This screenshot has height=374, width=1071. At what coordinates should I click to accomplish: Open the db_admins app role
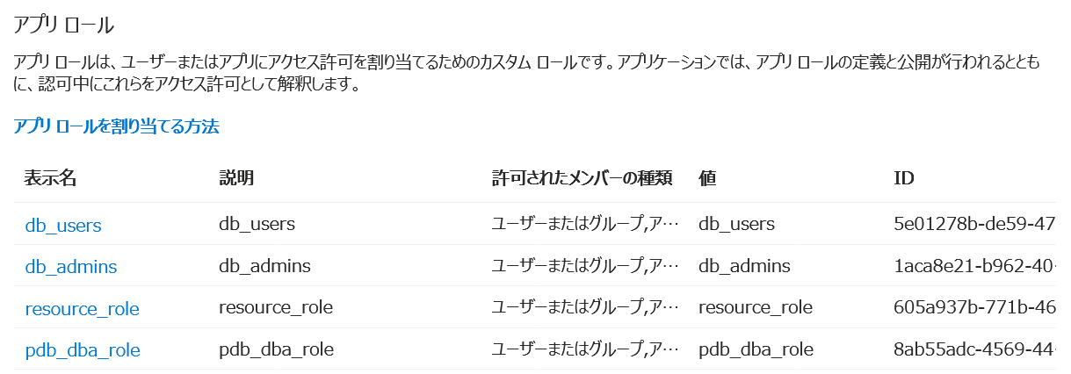click(71, 266)
